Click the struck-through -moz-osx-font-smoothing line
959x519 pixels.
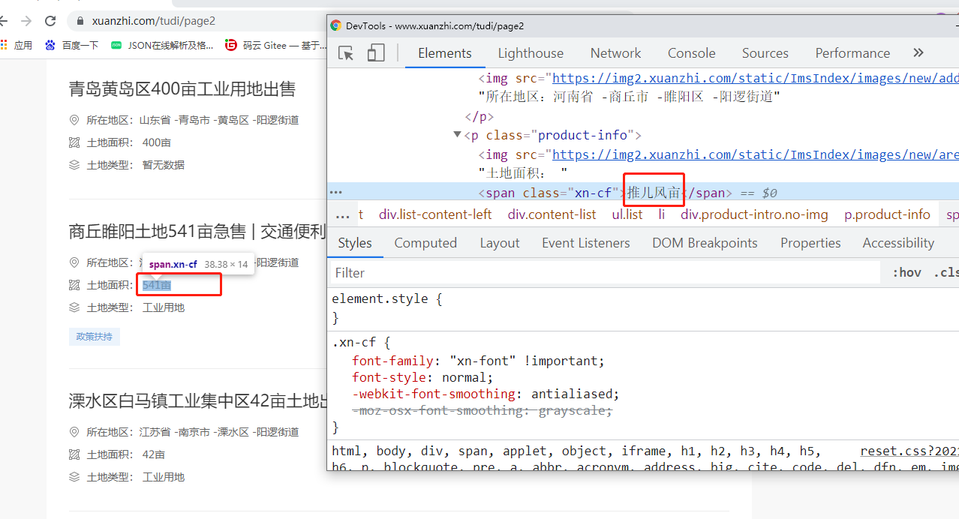point(483,410)
